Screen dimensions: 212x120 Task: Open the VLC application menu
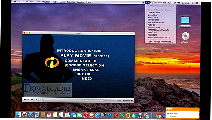[x=20, y=2]
